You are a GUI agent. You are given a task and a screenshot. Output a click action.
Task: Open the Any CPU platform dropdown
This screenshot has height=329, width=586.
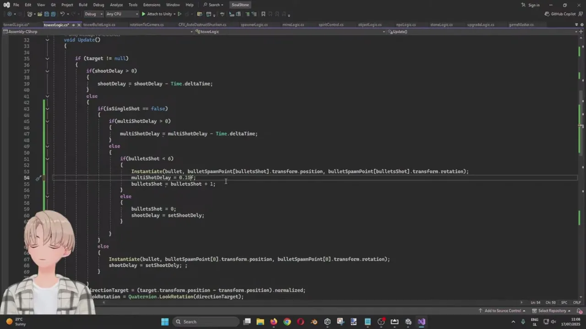pyautogui.click(x=121, y=14)
